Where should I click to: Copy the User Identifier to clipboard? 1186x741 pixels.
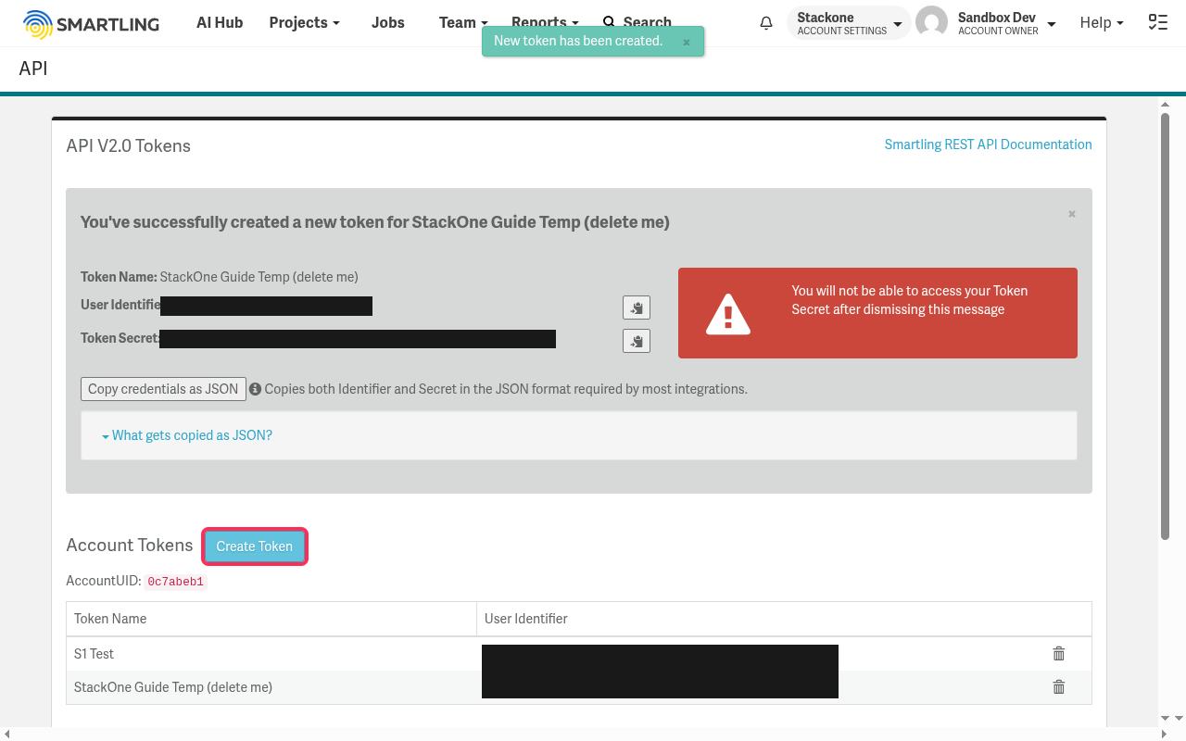tap(637, 308)
